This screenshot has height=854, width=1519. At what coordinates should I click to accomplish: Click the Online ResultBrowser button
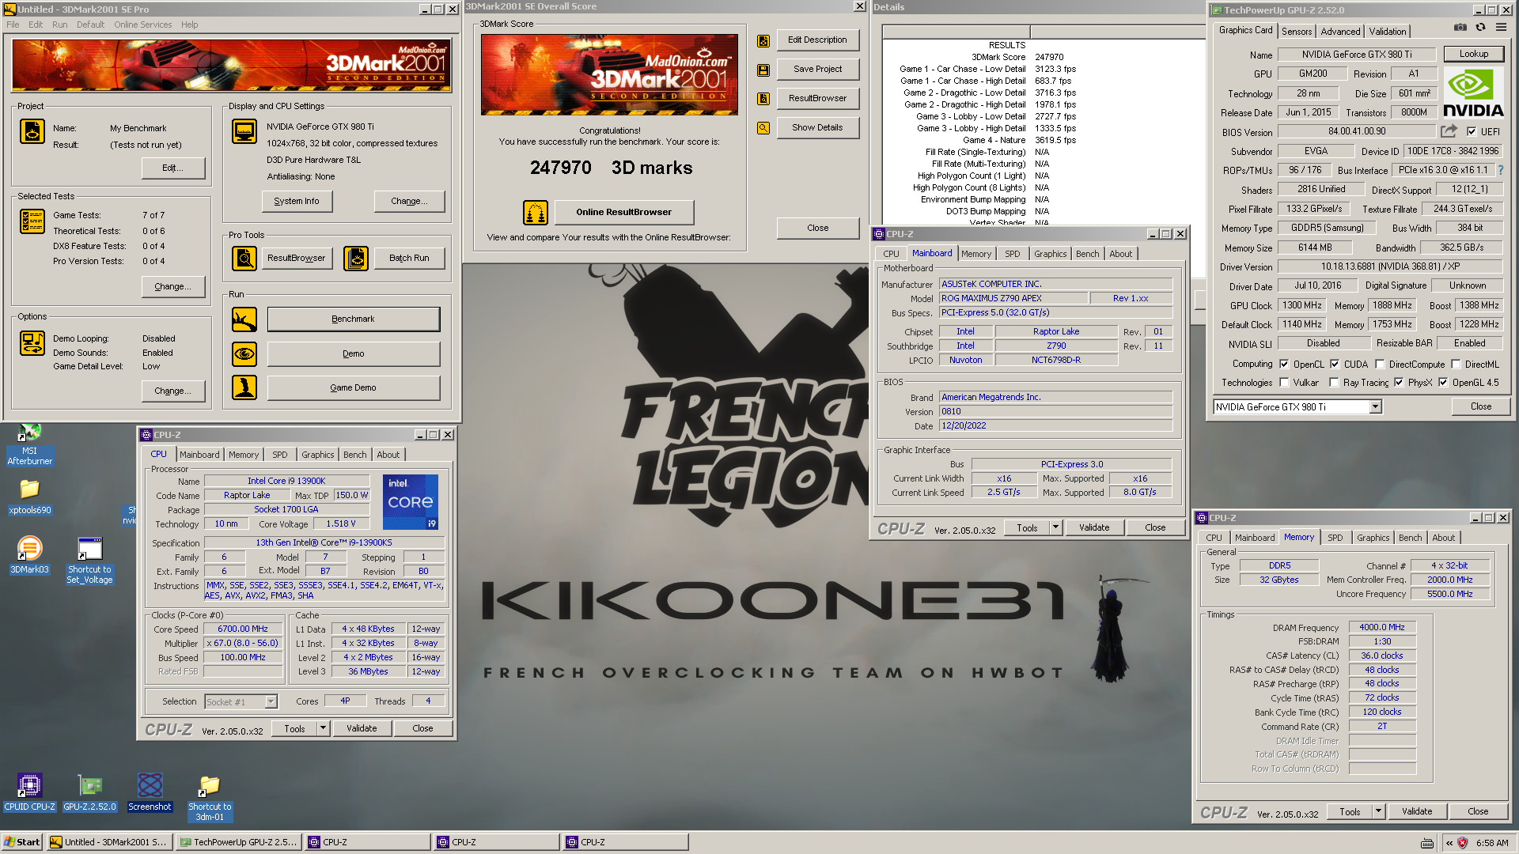point(623,212)
